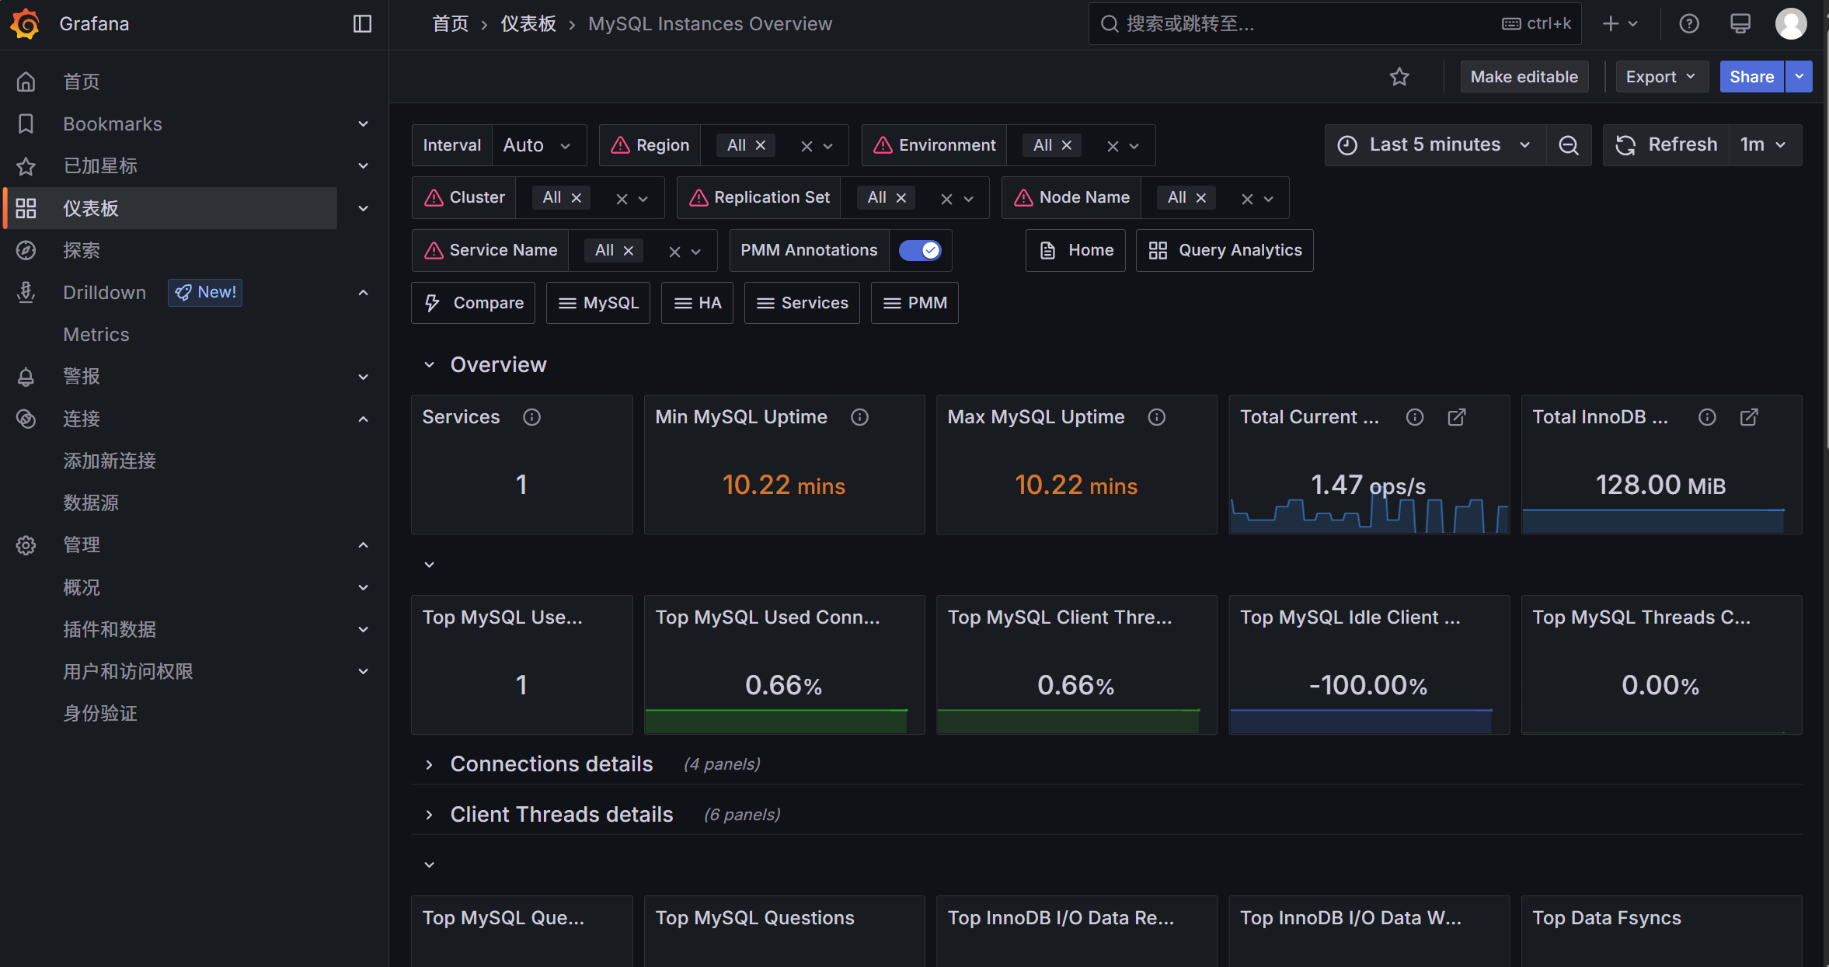Open the Compare menu

tap(473, 303)
